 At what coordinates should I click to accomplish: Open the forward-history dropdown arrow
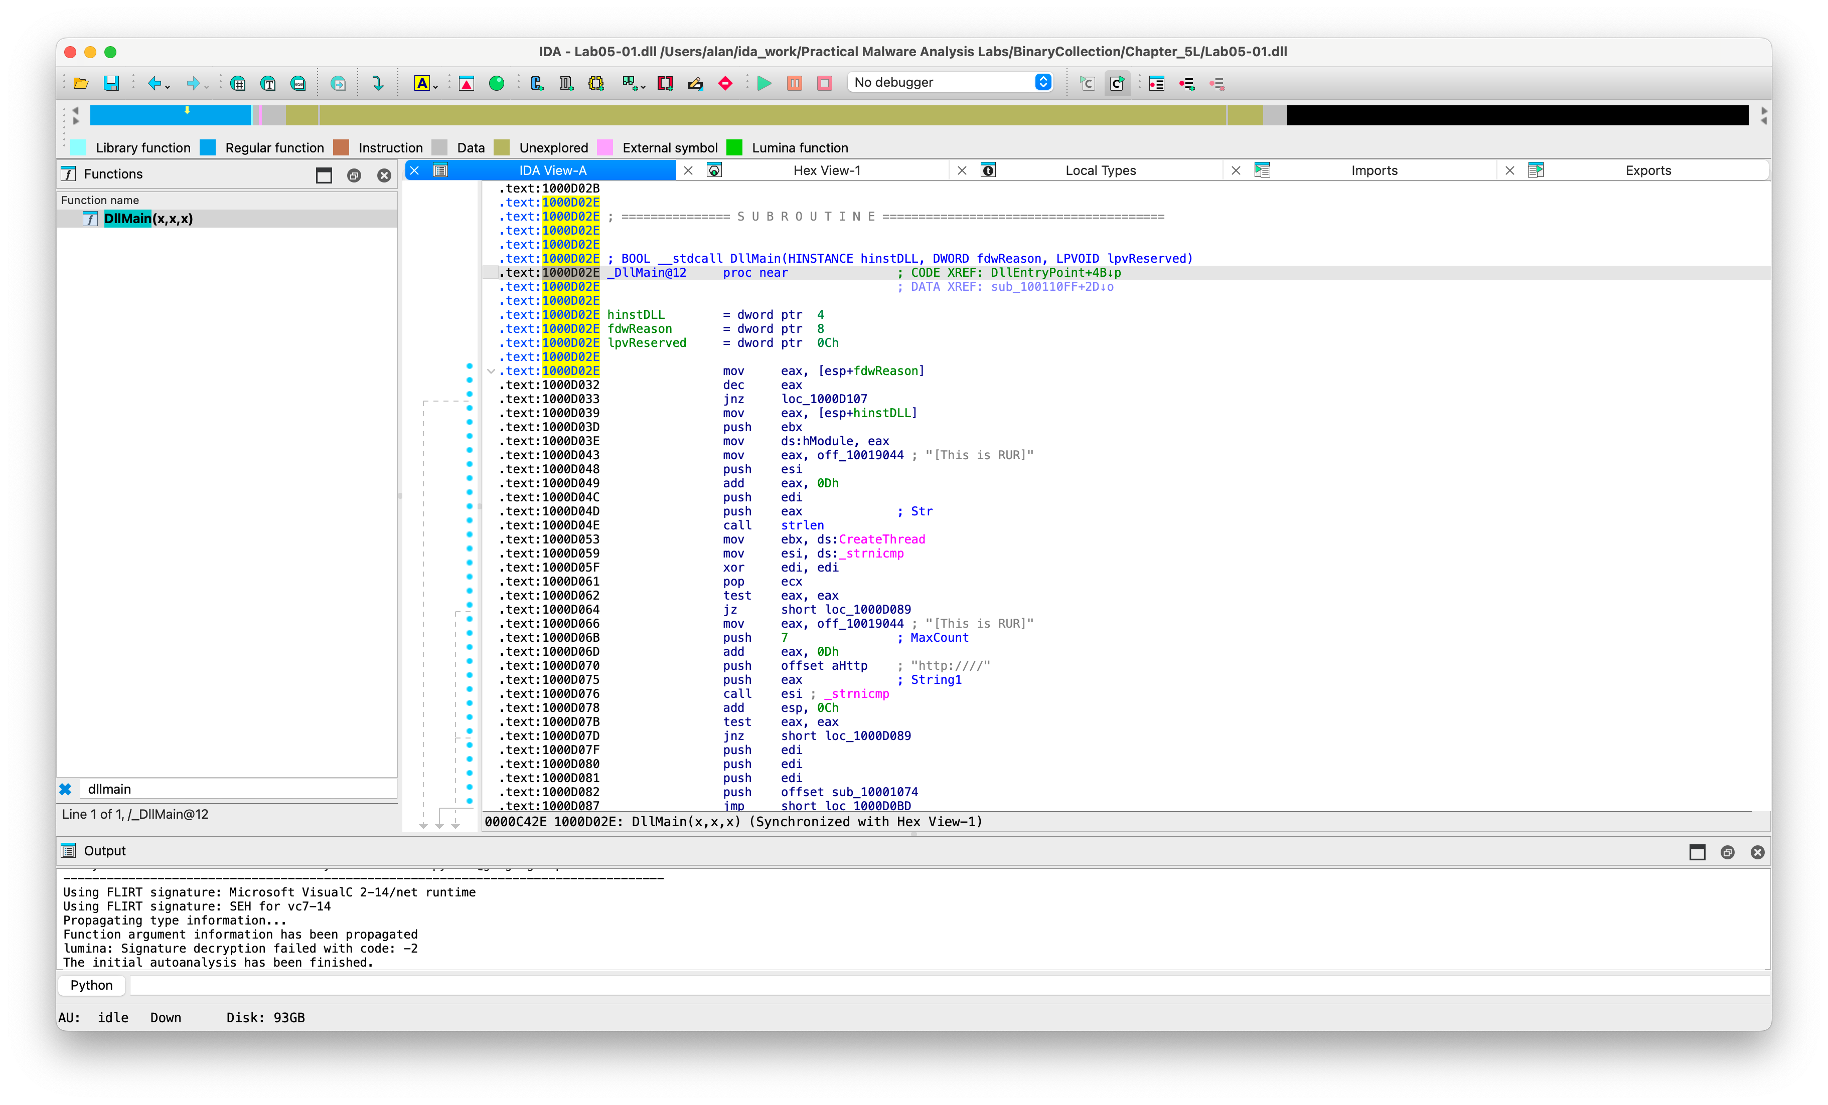coord(206,86)
